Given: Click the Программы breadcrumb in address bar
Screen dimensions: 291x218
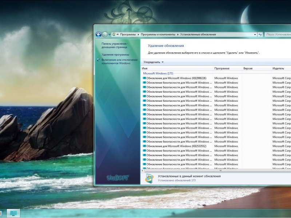Looking at the screenshot, I should coord(128,34).
